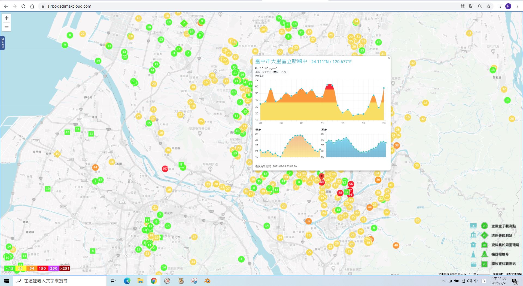The height and width of the screenshot is (286, 523).
Task: Click the red location pin on map
Action: click(321, 177)
